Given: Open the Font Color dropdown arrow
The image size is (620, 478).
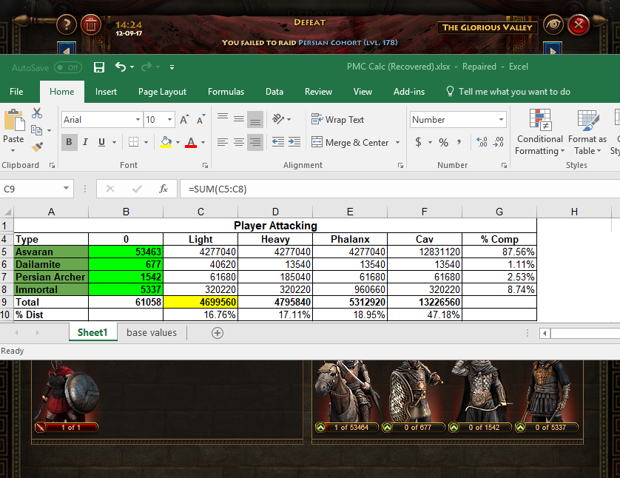Looking at the screenshot, I should [203, 142].
